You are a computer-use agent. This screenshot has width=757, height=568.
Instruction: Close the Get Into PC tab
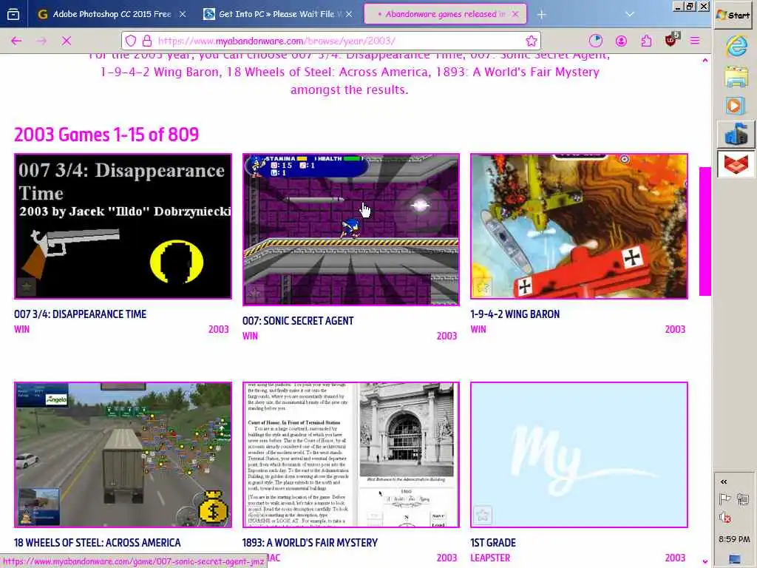[349, 15]
